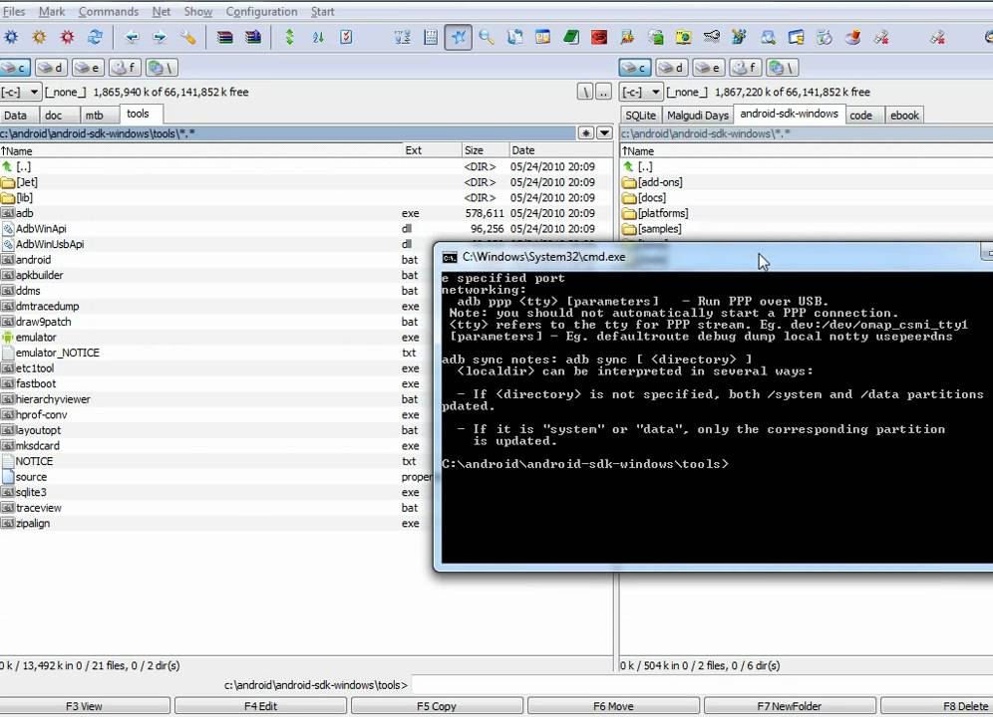The height and width of the screenshot is (717, 993).
Task: Open the left panel directory history dropdown arrow
Action: (x=605, y=132)
